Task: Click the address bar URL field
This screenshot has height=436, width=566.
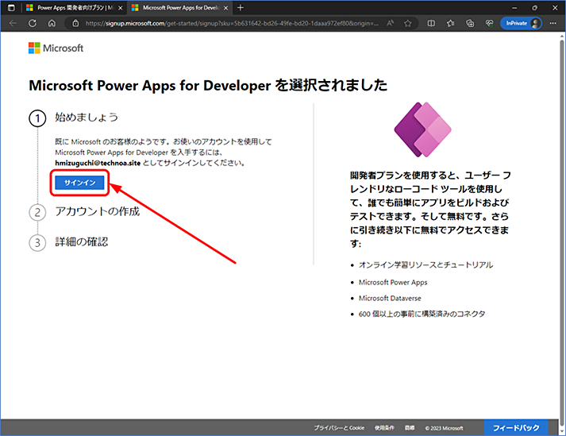Action: pyautogui.click(x=232, y=23)
